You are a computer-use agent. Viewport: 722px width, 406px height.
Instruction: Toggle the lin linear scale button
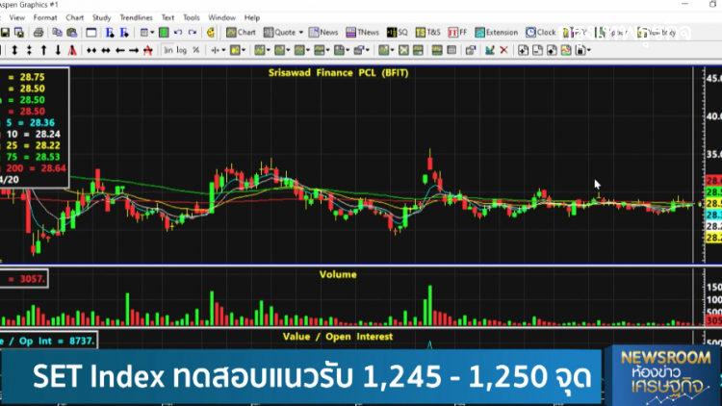click(168, 50)
